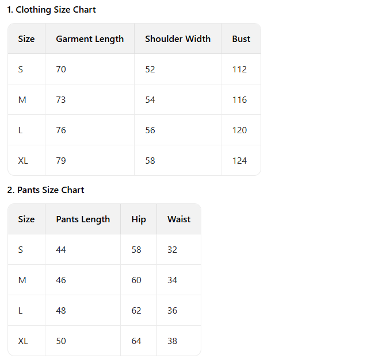Click the waist value 38
This screenshot has width=390, height=359.
pos(173,341)
